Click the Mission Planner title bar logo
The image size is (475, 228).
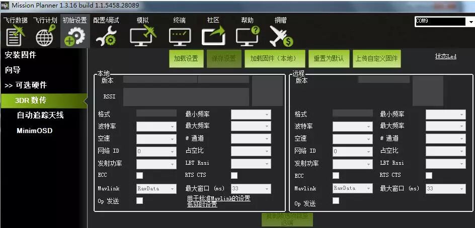tap(5, 5)
